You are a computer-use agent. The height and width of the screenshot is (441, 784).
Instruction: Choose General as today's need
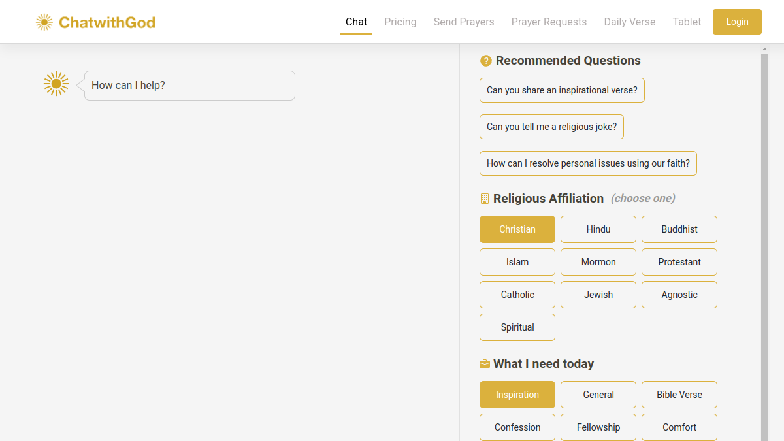[598, 395]
